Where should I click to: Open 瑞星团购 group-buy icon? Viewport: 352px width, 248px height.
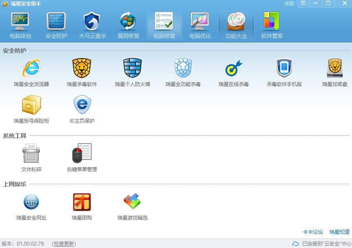point(82,202)
